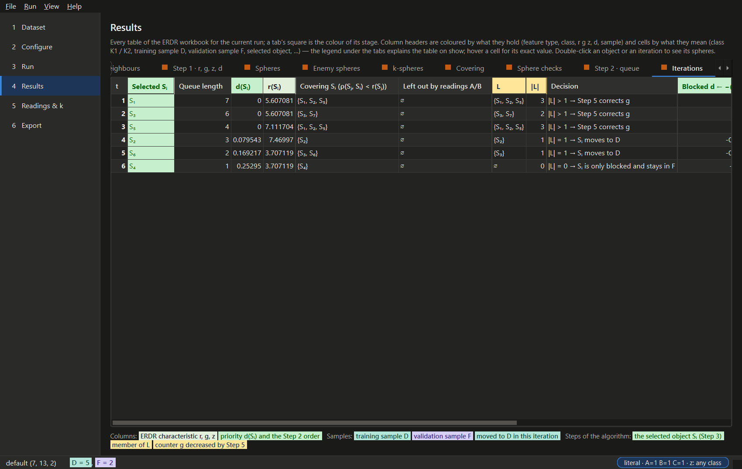Click the d value 0.25295
Image resolution: width=742 pixels, height=469 pixels.
(x=247, y=166)
